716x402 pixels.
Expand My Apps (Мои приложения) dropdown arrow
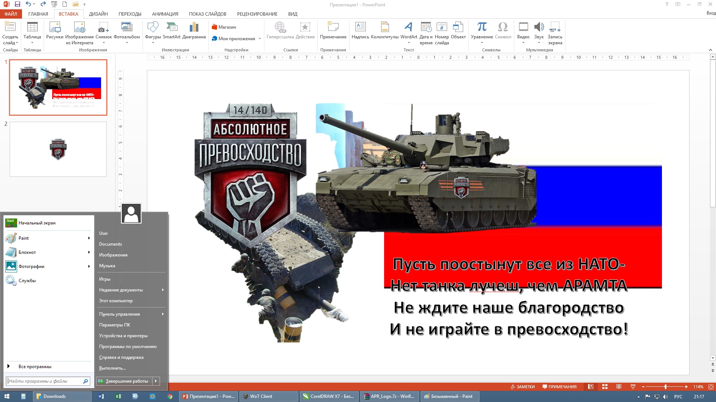pos(260,39)
